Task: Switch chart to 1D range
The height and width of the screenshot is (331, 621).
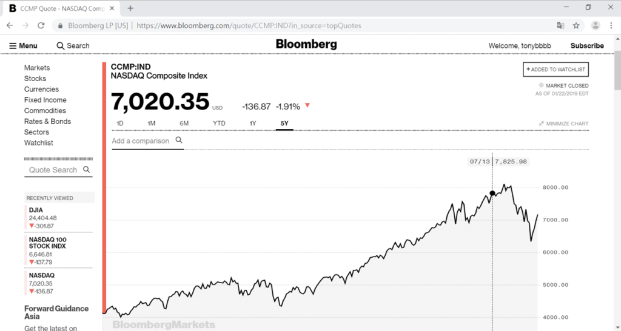Action: click(120, 123)
